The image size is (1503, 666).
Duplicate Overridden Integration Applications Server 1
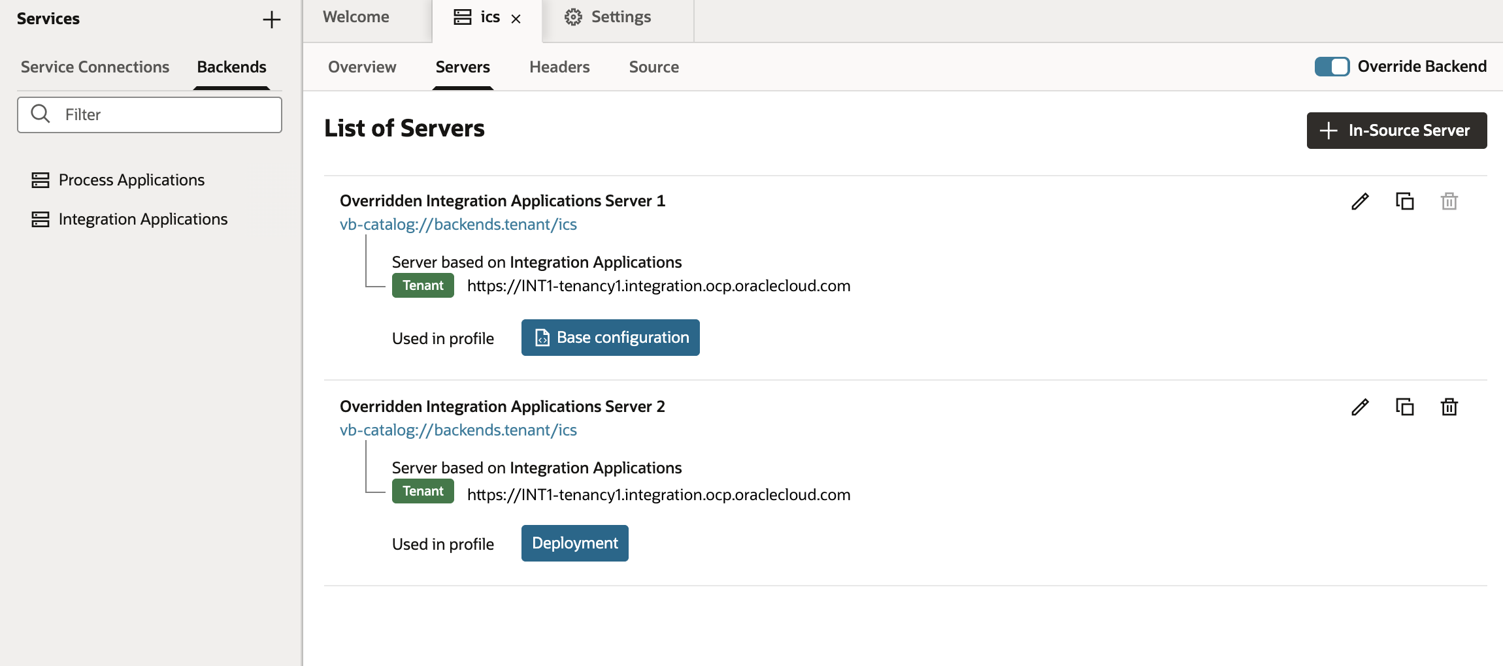click(x=1406, y=202)
